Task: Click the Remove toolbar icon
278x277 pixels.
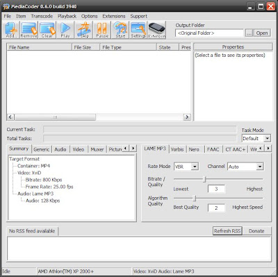Action: click(28, 30)
